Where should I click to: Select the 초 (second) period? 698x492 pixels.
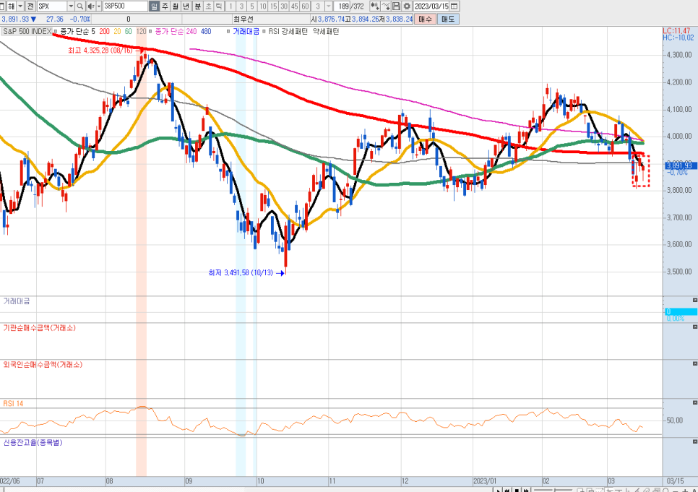pos(208,7)
